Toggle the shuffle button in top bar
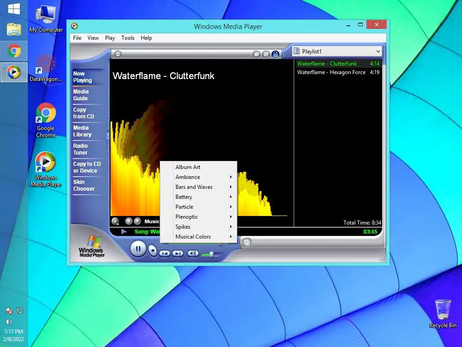 point(256,54)
